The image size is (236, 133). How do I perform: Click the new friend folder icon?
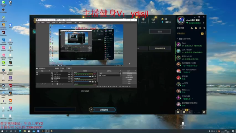[196, 28]
